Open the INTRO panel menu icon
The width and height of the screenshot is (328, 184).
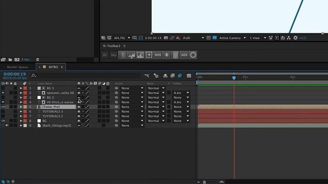(62, 67)
